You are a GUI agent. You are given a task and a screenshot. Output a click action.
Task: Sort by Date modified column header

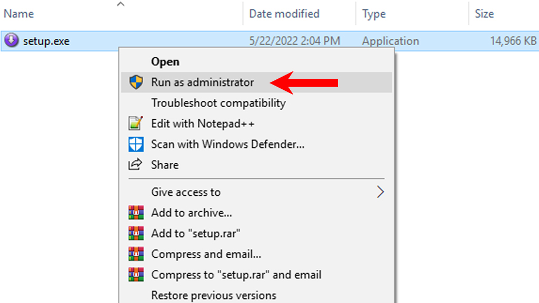[x=284, y=14]
